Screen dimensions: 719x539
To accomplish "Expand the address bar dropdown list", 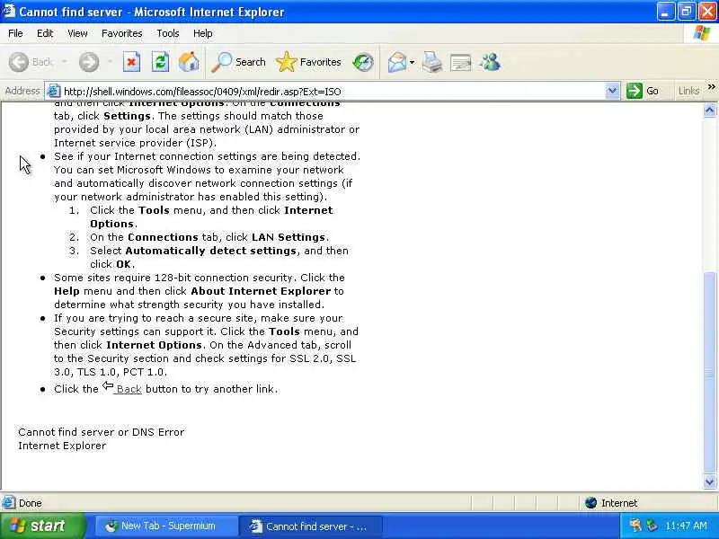I will coord(612,92).
